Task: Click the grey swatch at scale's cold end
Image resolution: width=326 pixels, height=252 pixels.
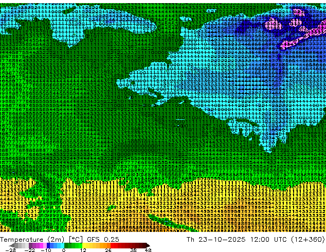Action: coord(16,245)
